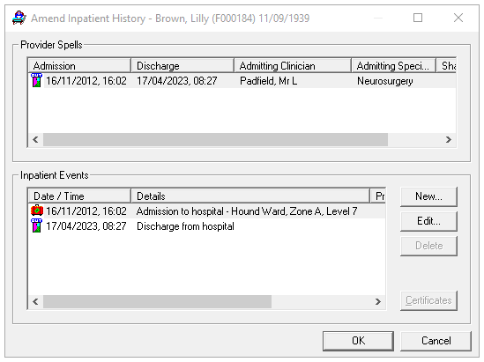
Task: Click right arrow on Provider Spells scrollbar
Action: 449,140
